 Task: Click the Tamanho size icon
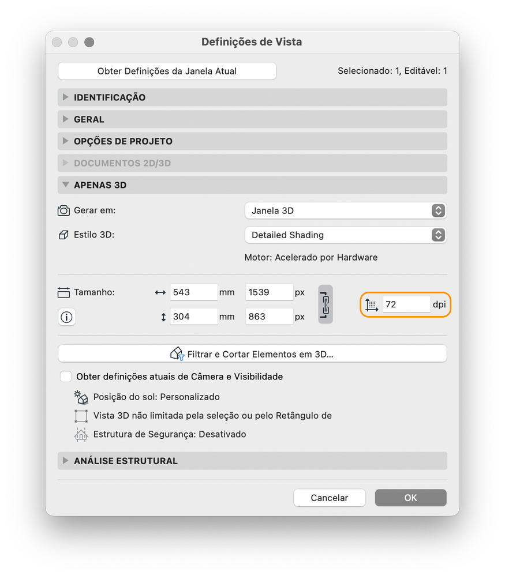point(63,292)
